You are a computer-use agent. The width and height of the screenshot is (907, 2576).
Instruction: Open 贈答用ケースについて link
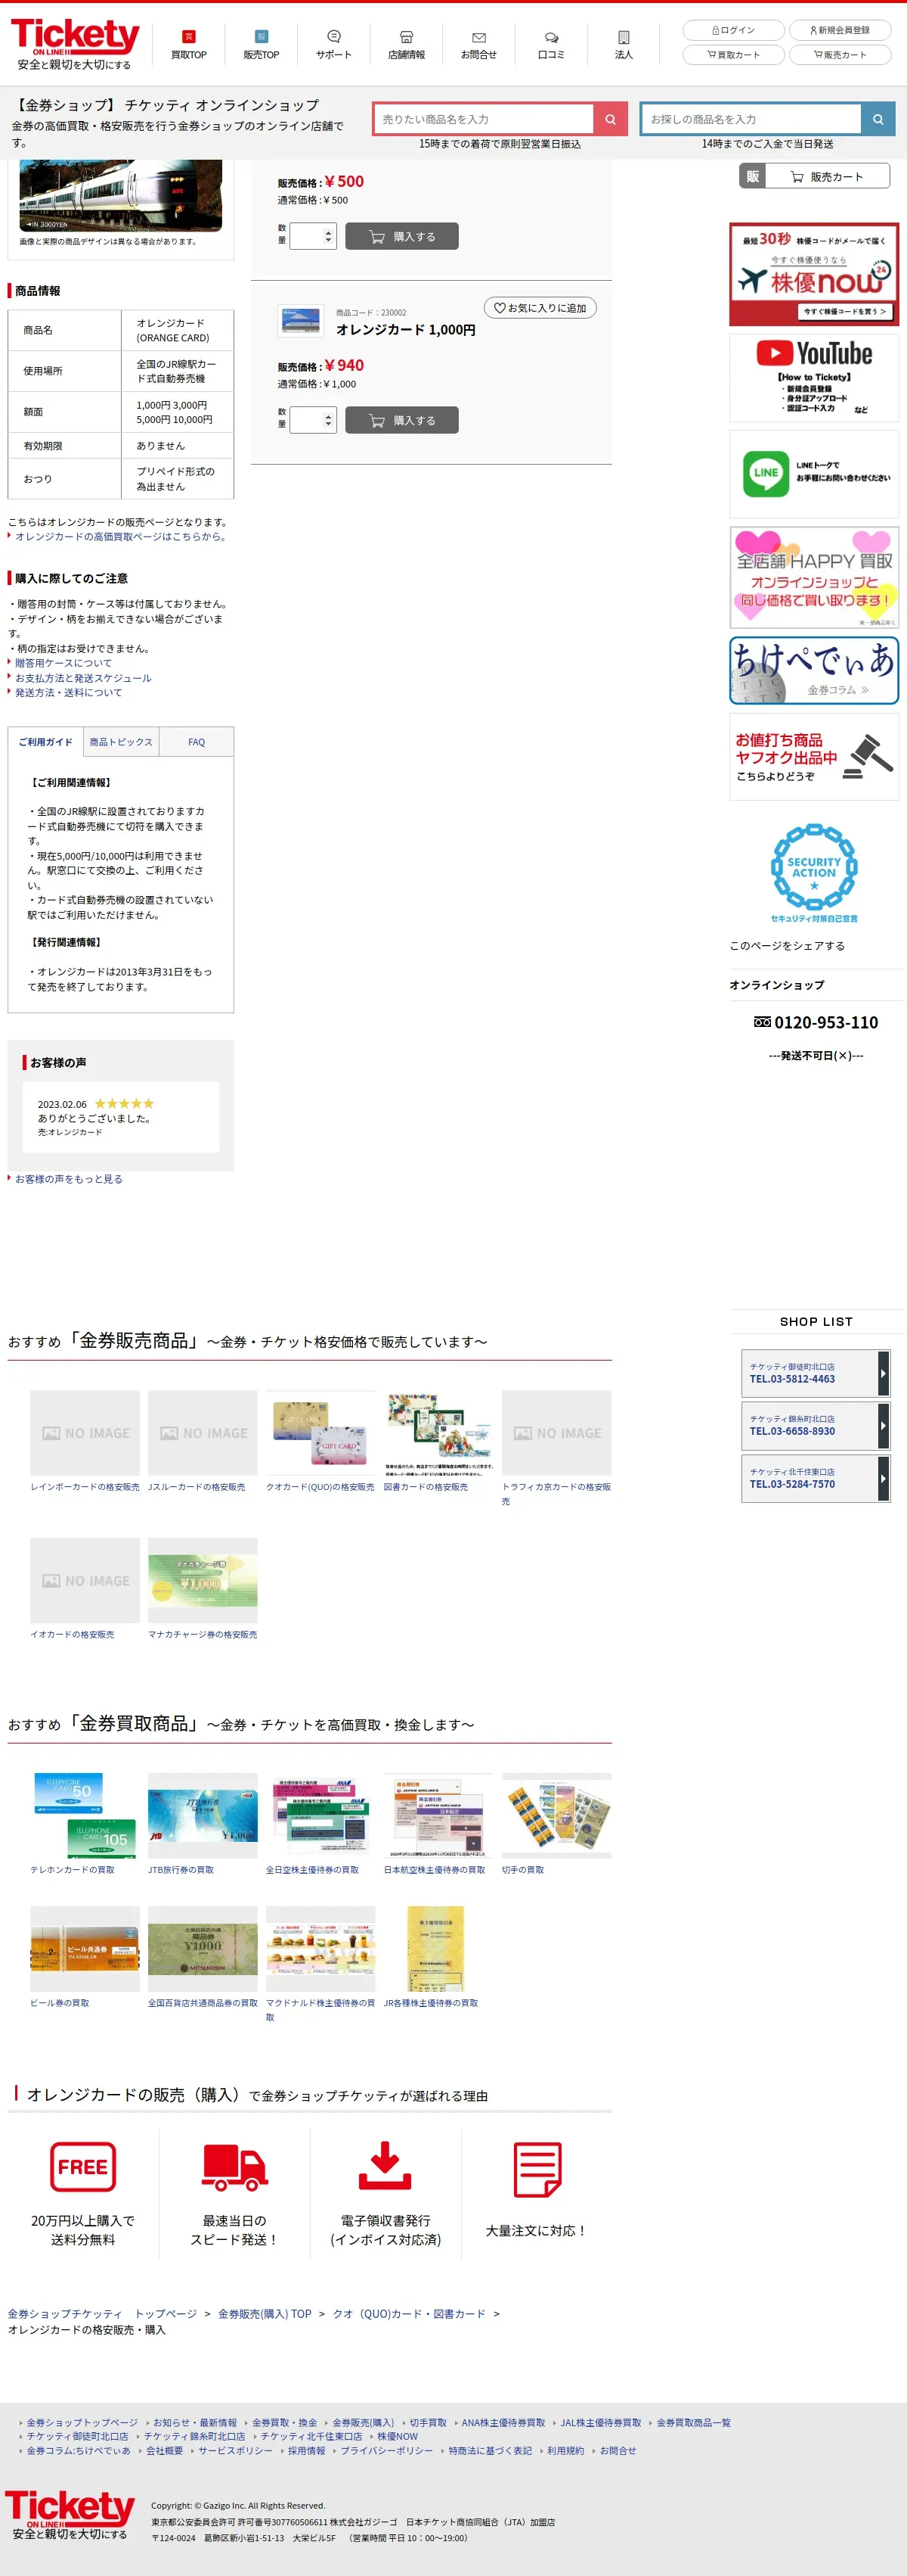(x=63, y=663)
